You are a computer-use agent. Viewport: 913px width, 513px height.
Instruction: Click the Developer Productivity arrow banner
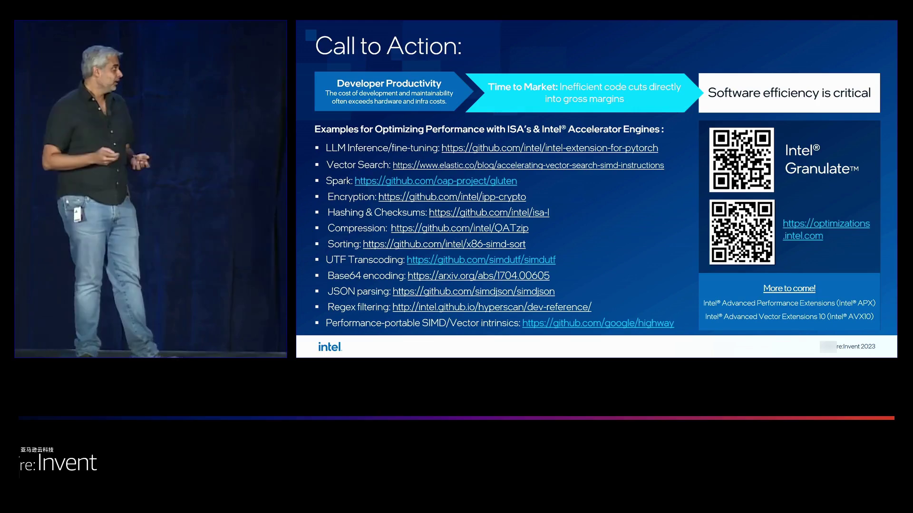click(x=389, y=92)
